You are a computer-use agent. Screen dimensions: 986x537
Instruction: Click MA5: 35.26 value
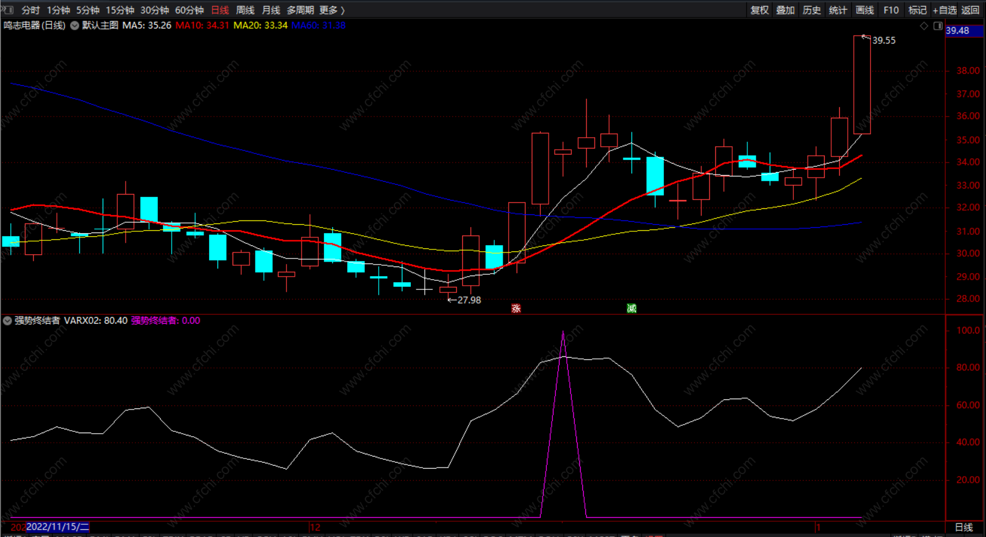pyautogui.click(x=147, y=25)
